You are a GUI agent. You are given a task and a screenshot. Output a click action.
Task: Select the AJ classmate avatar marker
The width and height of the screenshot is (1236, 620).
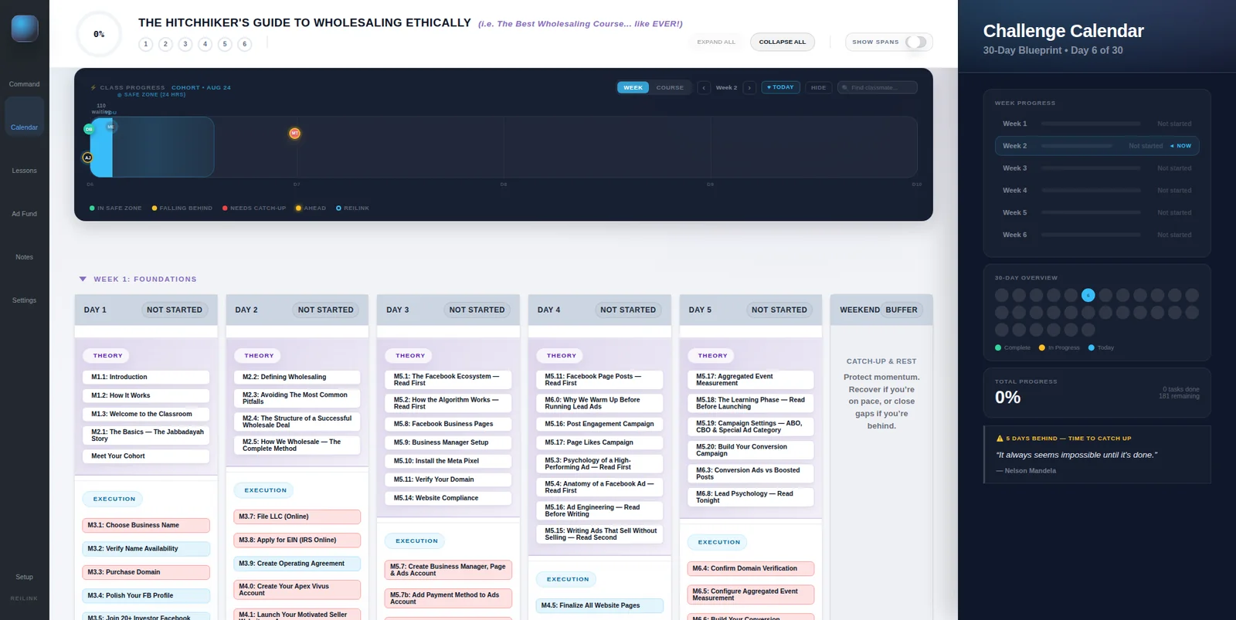[x=87, y=158]
